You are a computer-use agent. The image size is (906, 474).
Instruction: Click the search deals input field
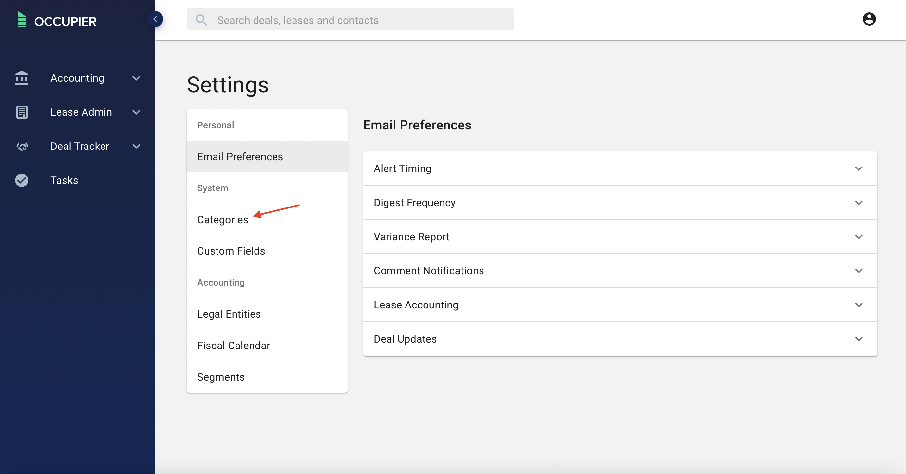350,20
